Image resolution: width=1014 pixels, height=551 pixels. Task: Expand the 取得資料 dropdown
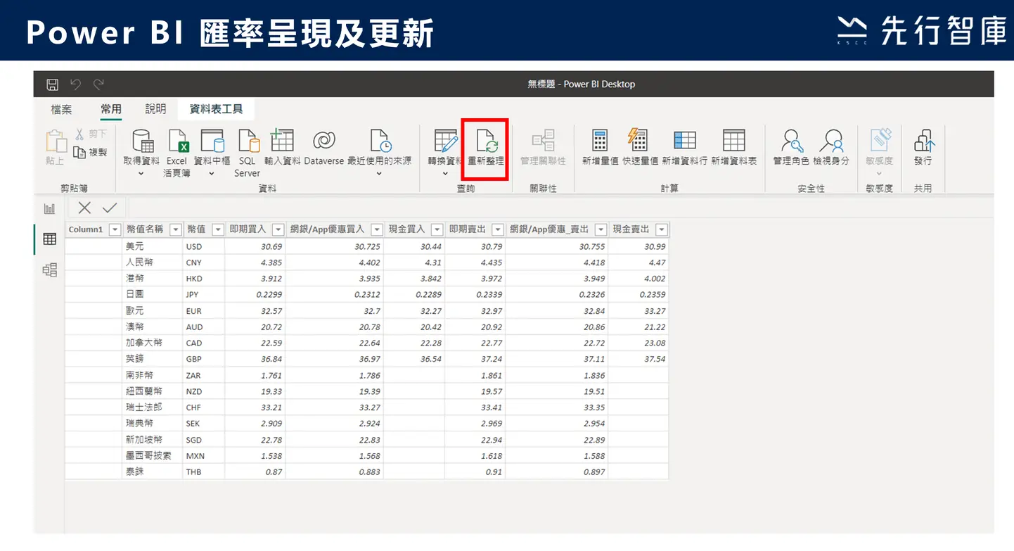click(x=141, y=173)
